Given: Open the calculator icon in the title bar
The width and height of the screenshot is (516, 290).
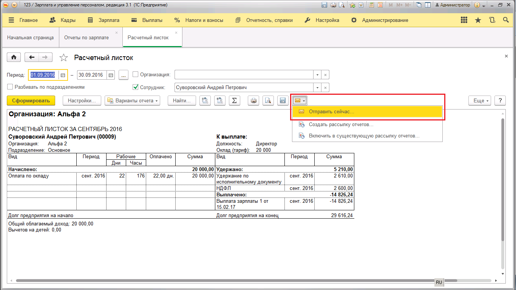Looking at the screenshot, I should [x=372, y=5].
